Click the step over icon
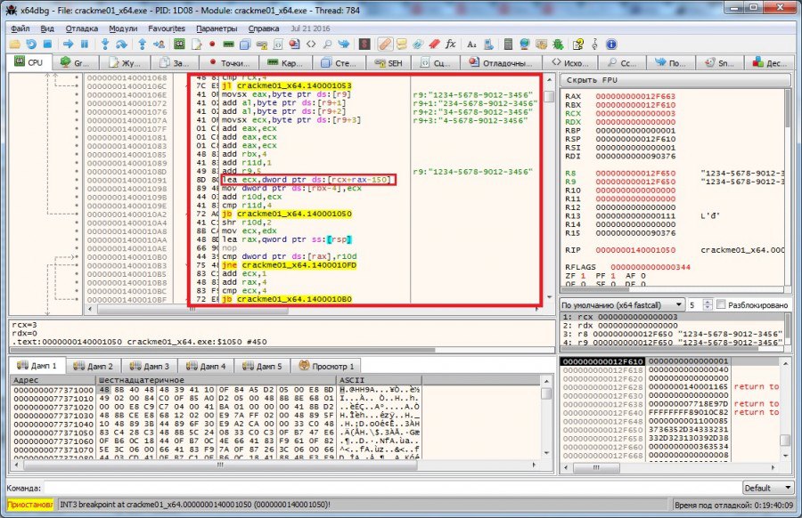This screenshot has height=518, width=802. [x=122, y=43]
